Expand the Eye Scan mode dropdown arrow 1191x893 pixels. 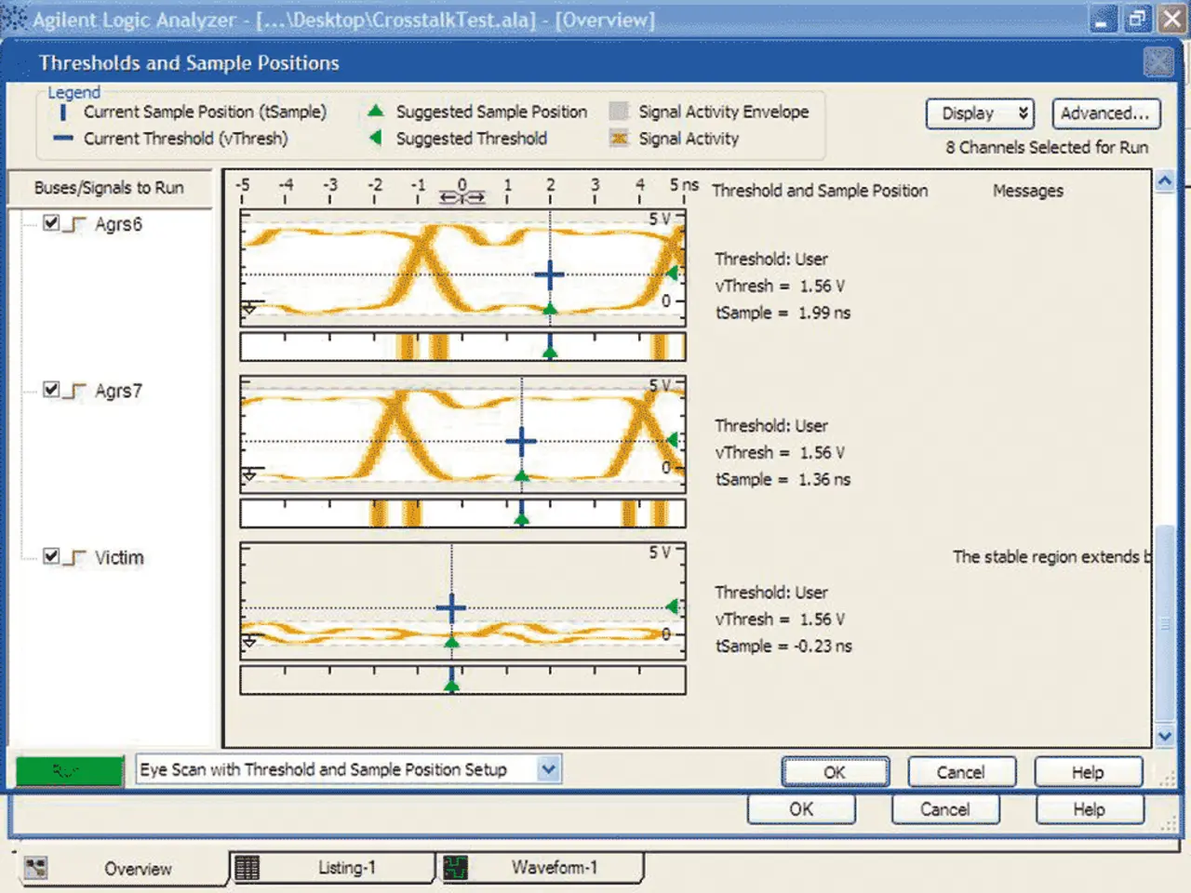click(549, 769)
